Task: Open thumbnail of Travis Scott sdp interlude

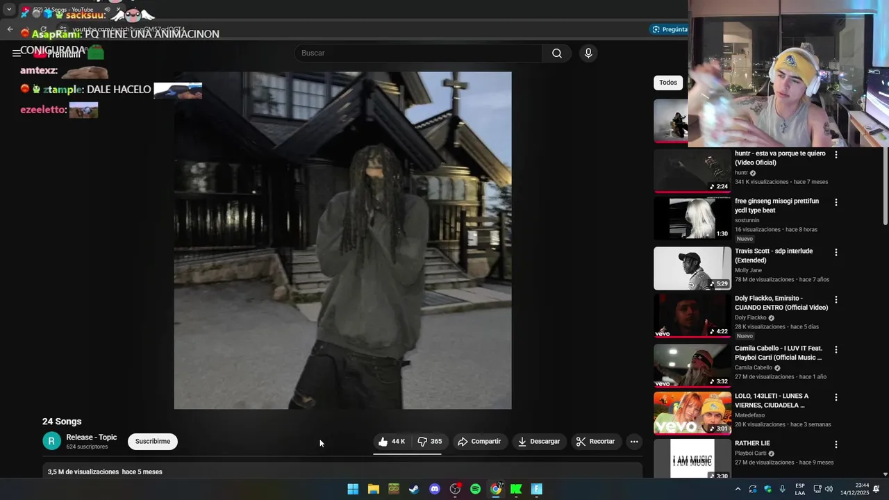Action: point(692,268)
